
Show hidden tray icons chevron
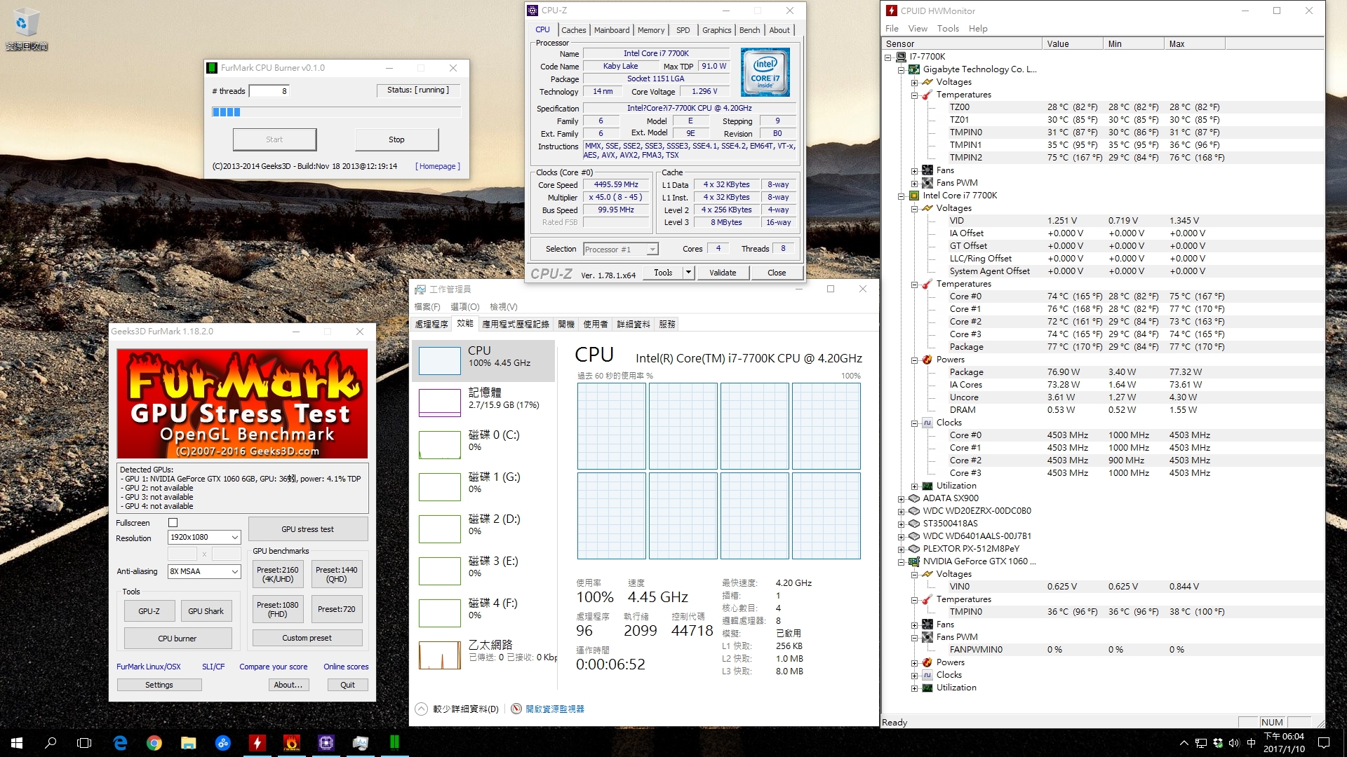pos(1184,743)
